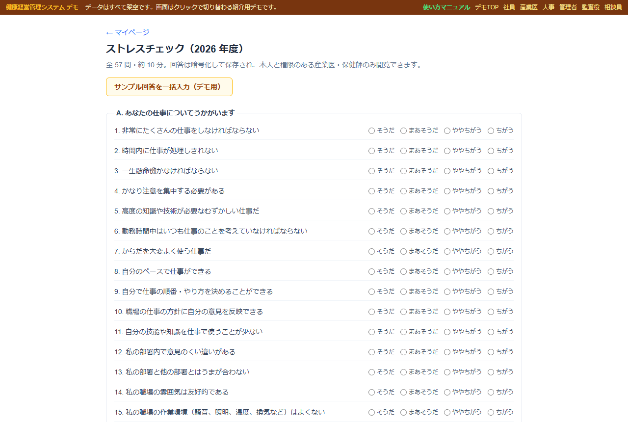The width and height of the screenshot is (628, 422).
Task: Switch to 社員 view
Action: click(509, 7)
